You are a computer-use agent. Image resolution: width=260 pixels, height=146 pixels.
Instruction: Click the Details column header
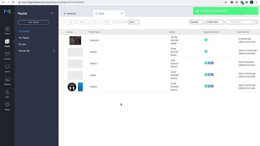tap(172, 32)
